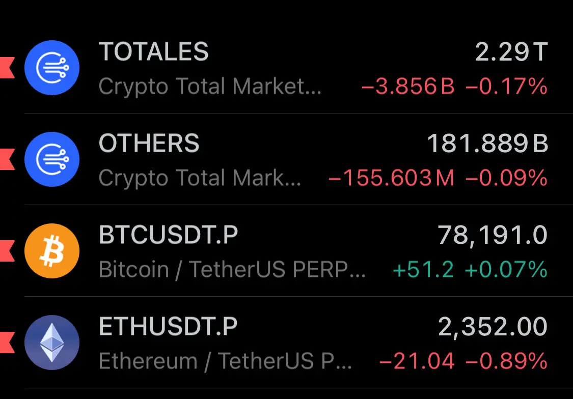Open the TOTALES symbol name
573x399 pixels.
tap(153, 52)
